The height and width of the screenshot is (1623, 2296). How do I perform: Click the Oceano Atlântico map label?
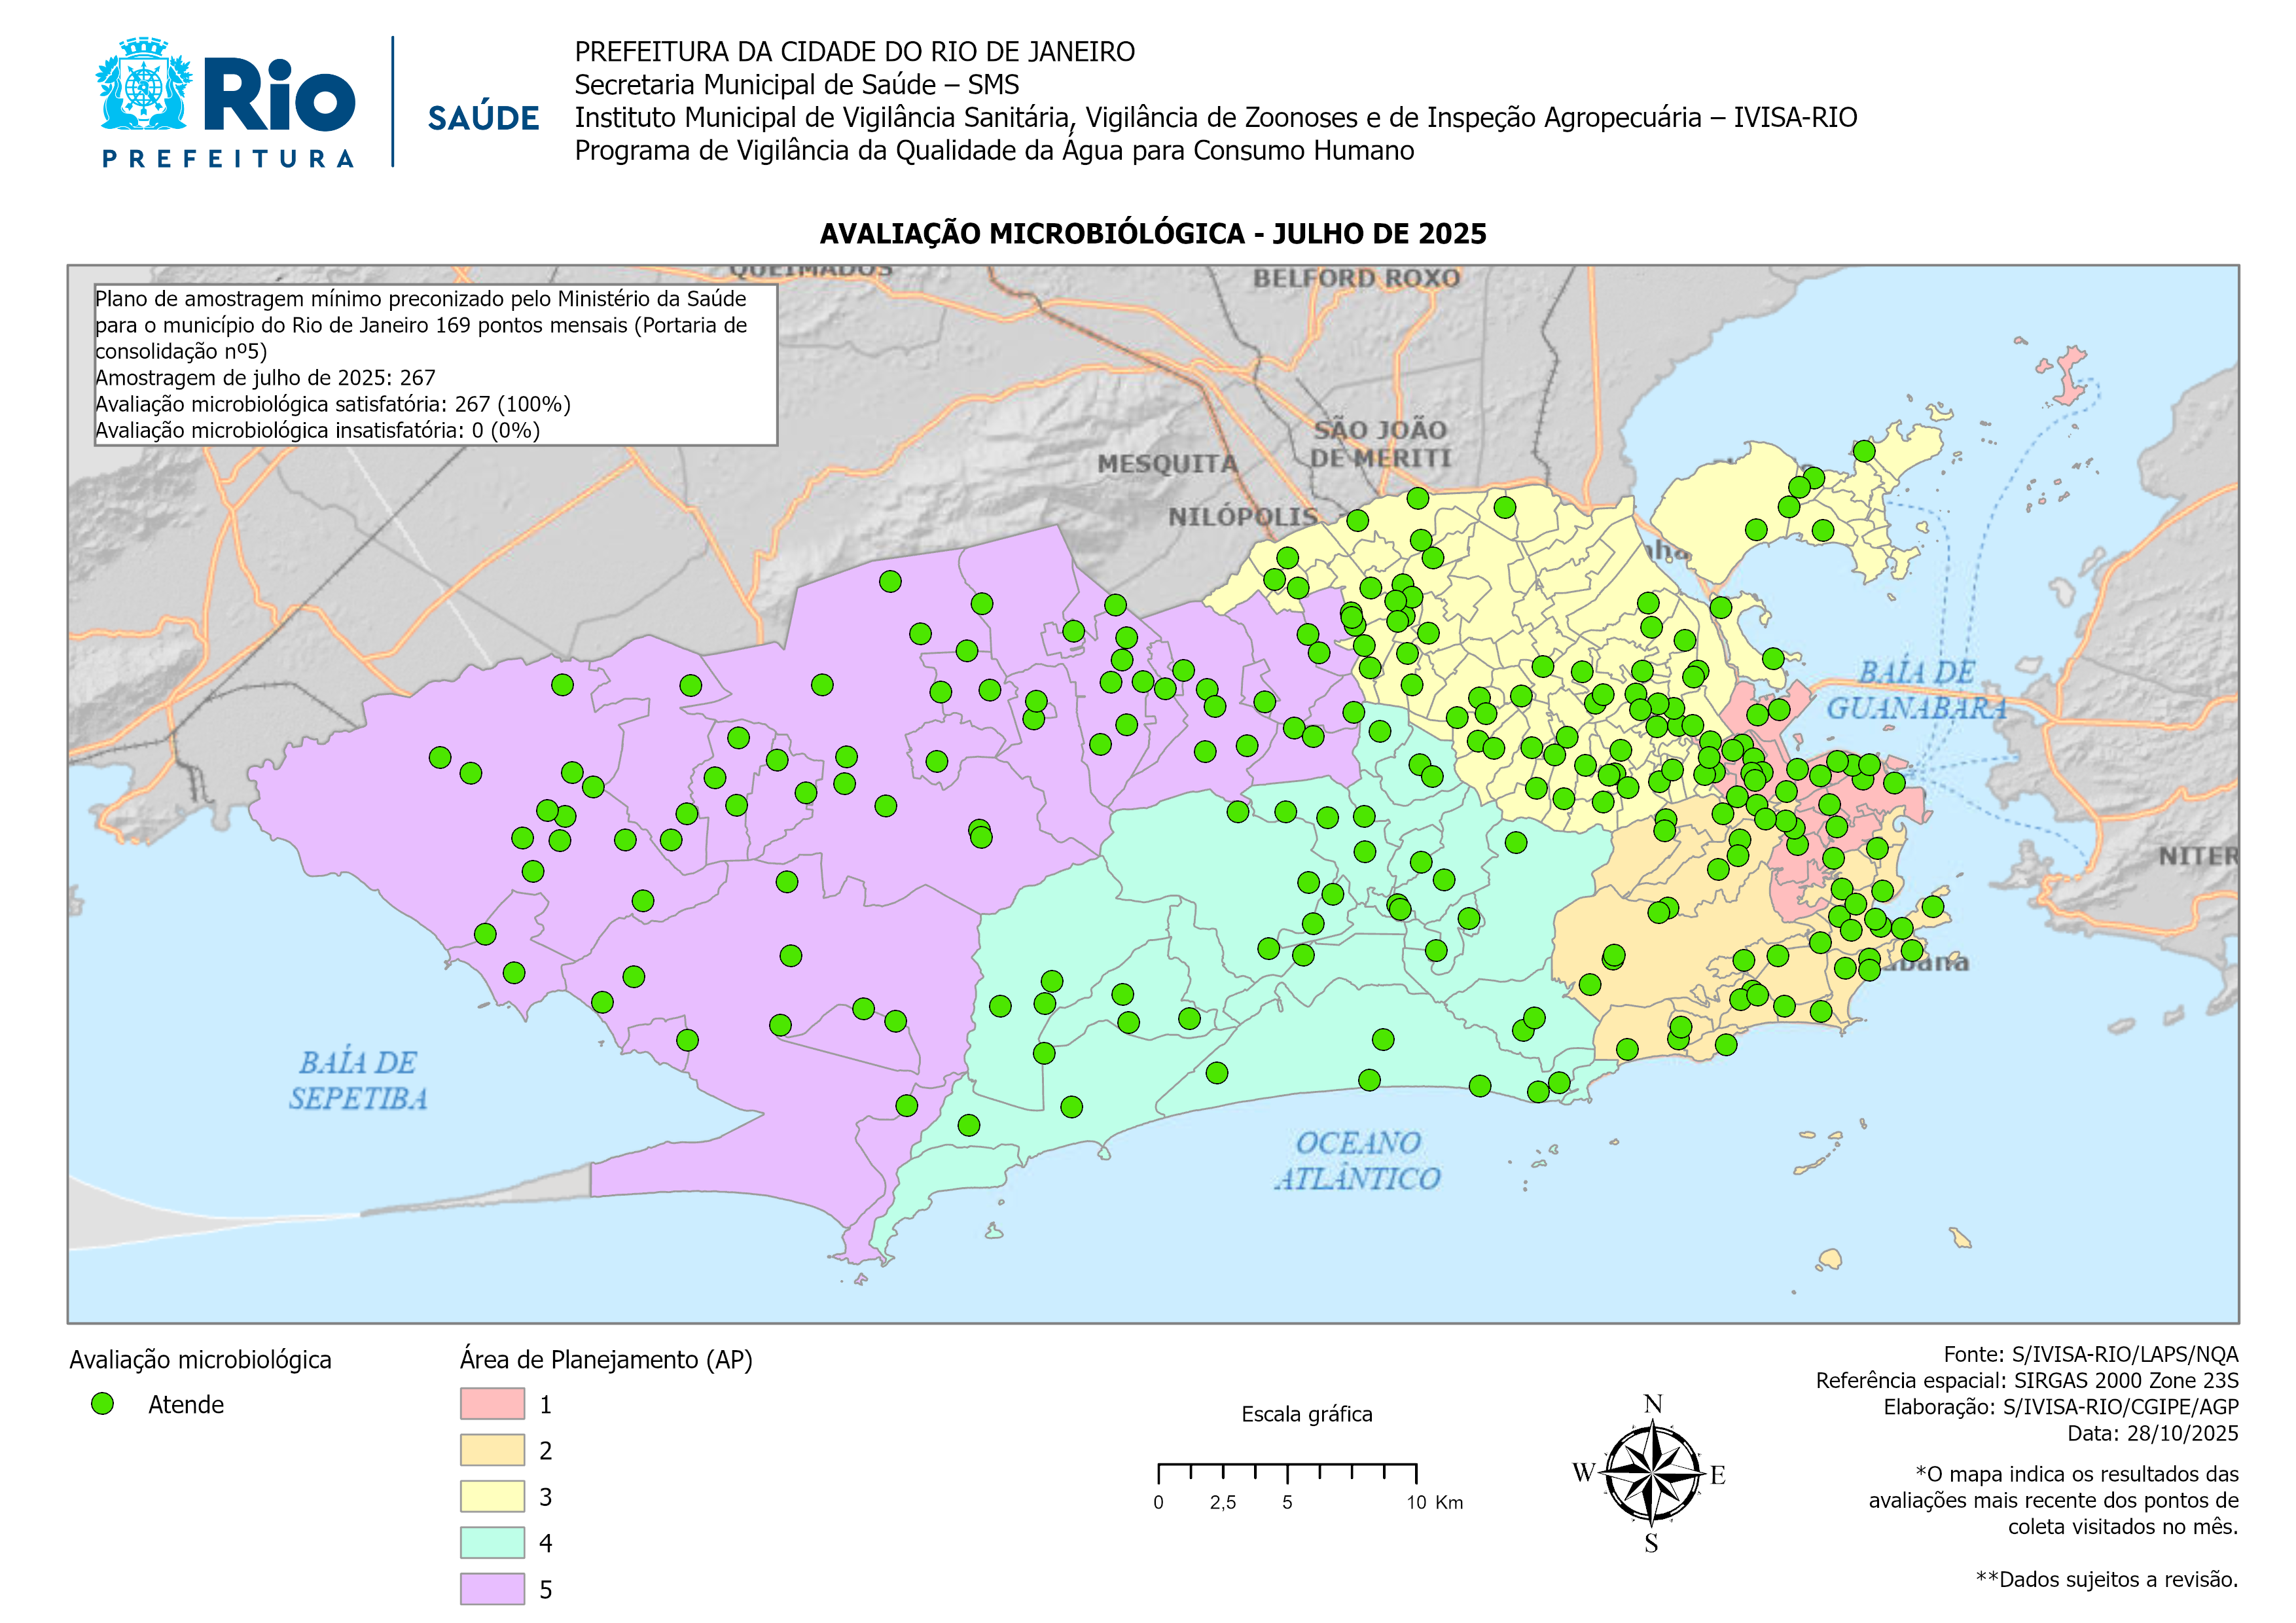click(x=1357, y=1160)
